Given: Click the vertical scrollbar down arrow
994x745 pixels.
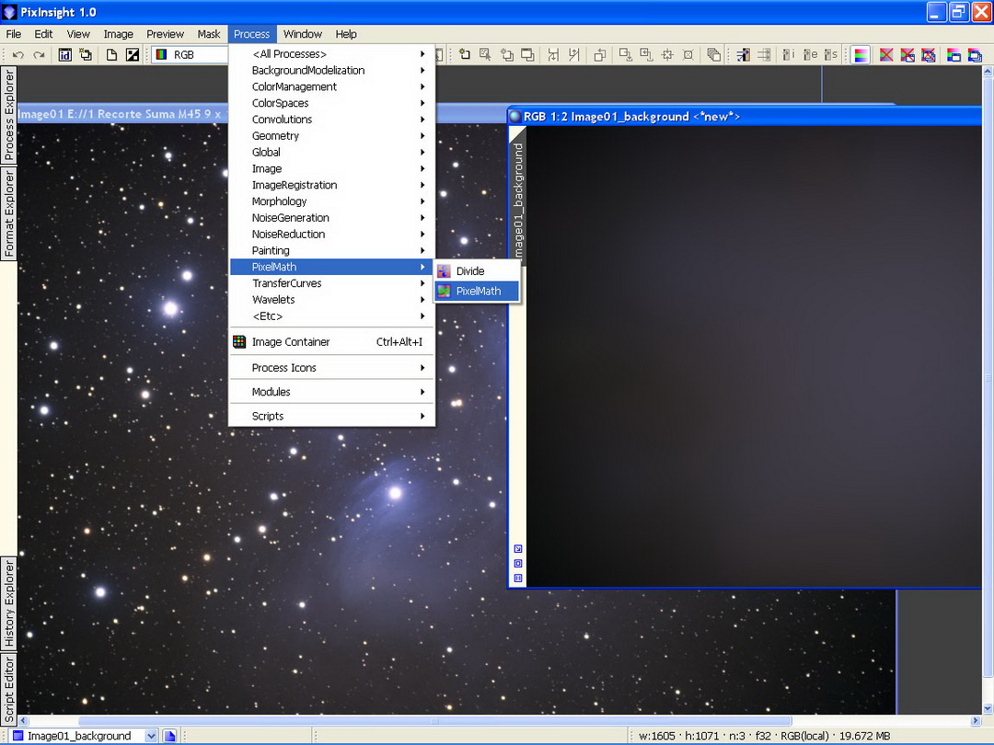Looking at the screenshot, I should pyautogui.click(x=988, y=708).
